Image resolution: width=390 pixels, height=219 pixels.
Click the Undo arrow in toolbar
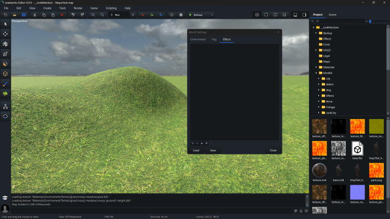point(73,15)
